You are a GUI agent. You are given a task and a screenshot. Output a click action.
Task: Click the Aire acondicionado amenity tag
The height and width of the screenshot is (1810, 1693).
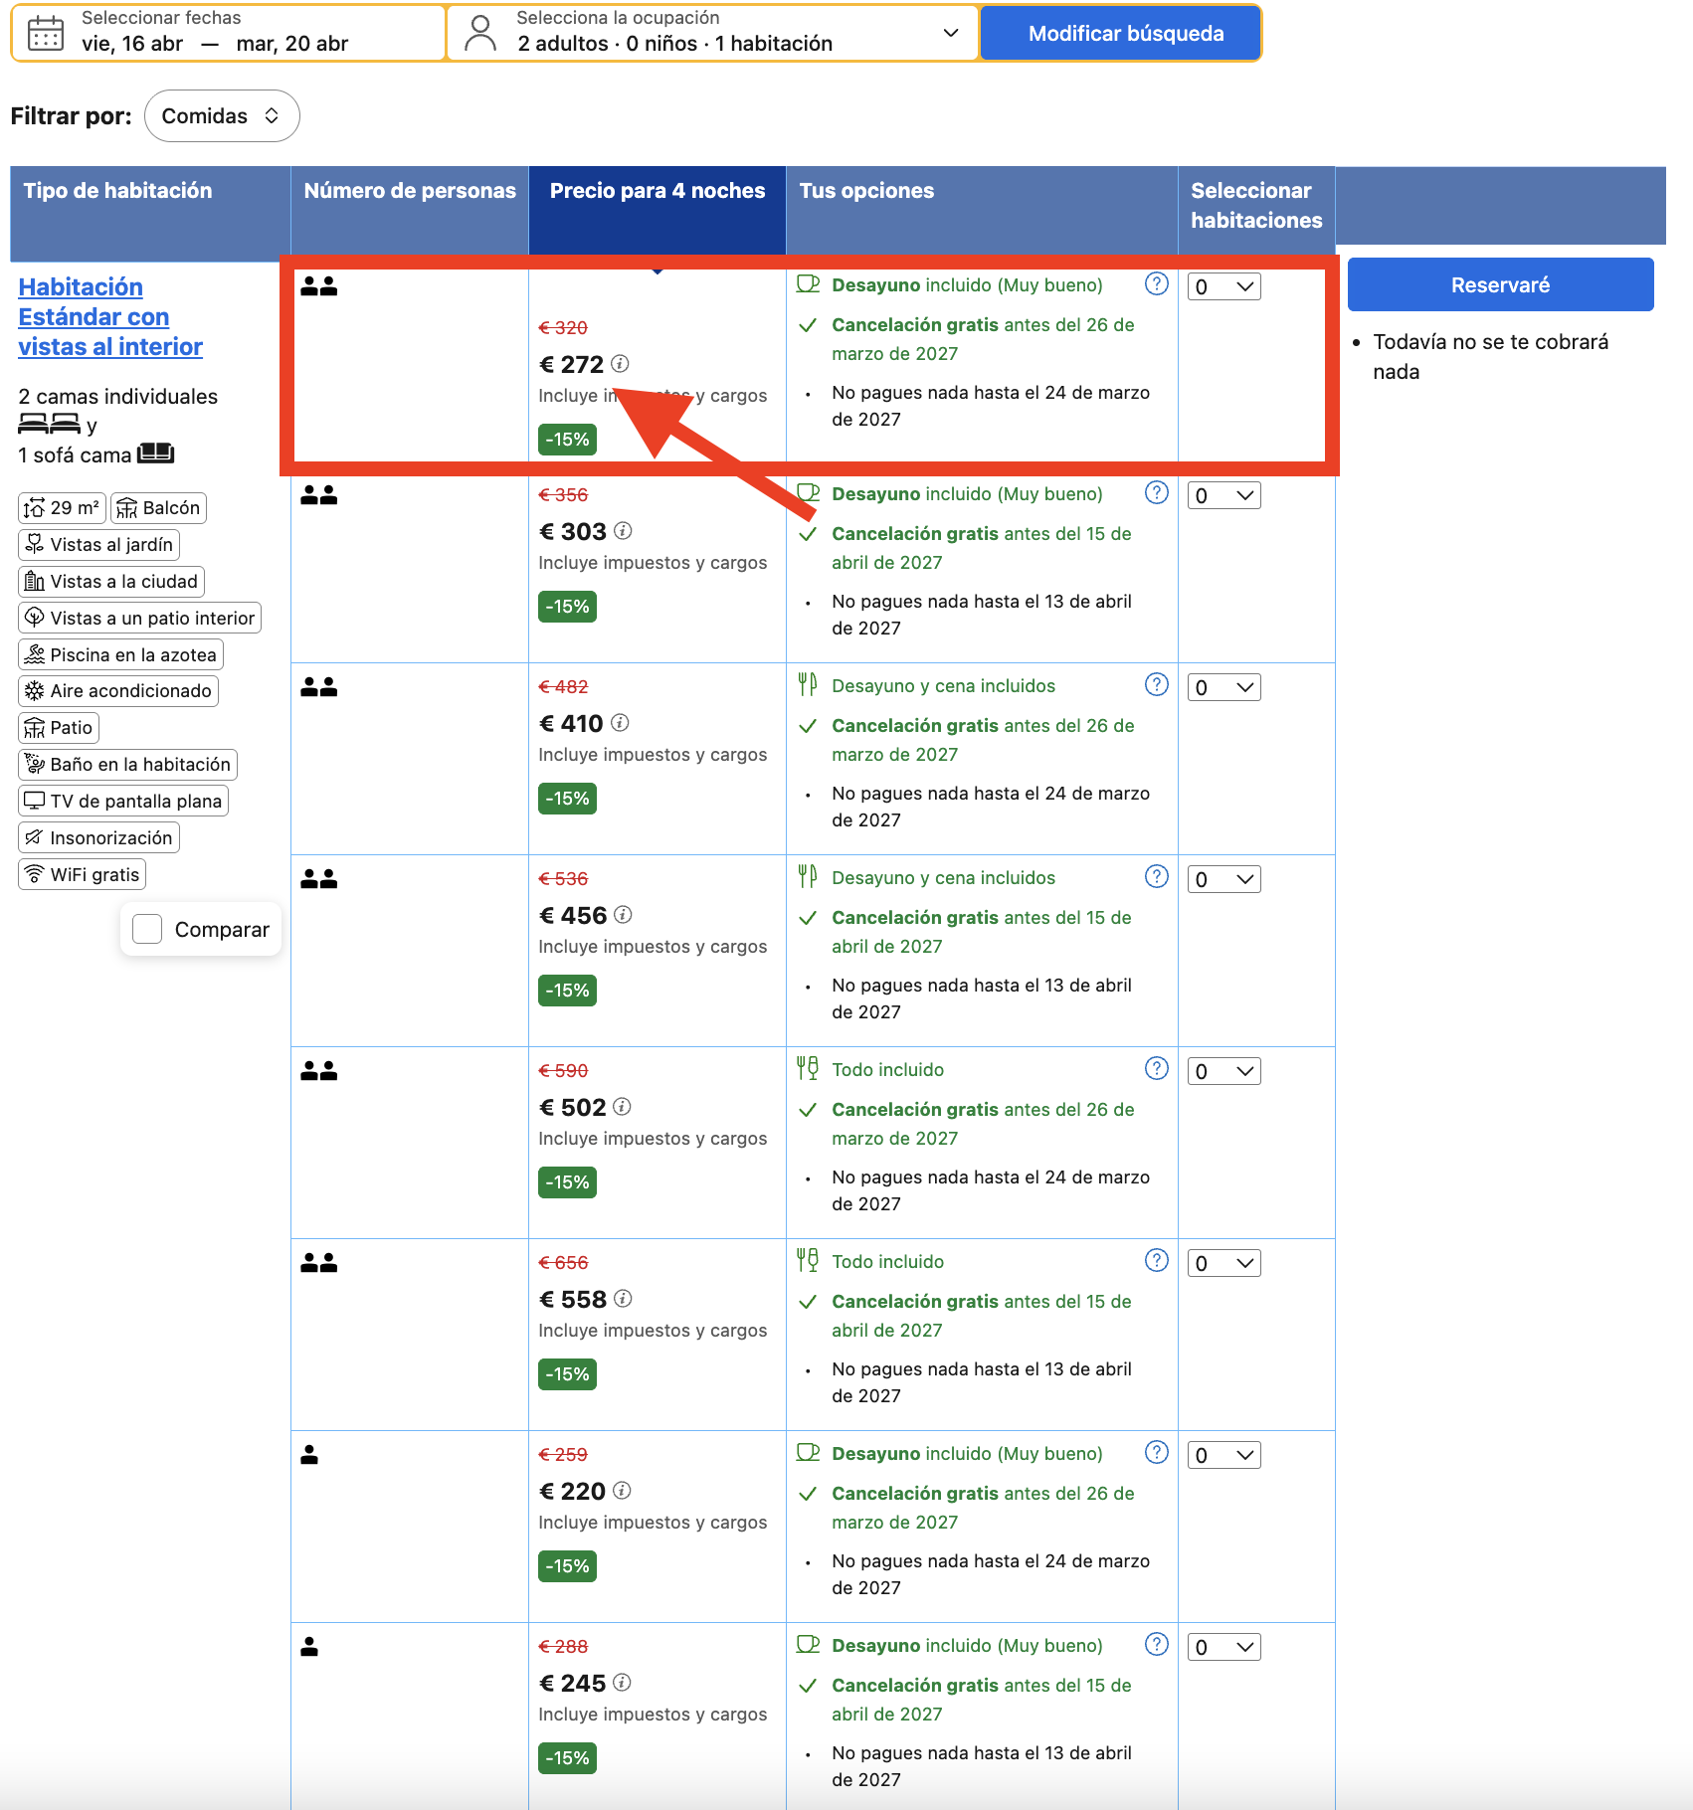coord(118,691)
